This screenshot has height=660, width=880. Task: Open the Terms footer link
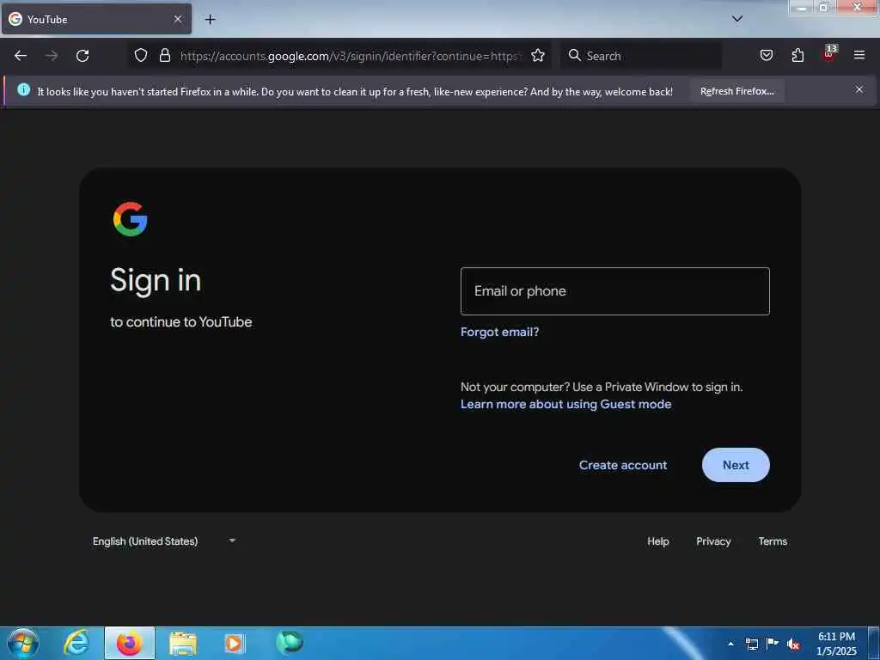point(773,541)
